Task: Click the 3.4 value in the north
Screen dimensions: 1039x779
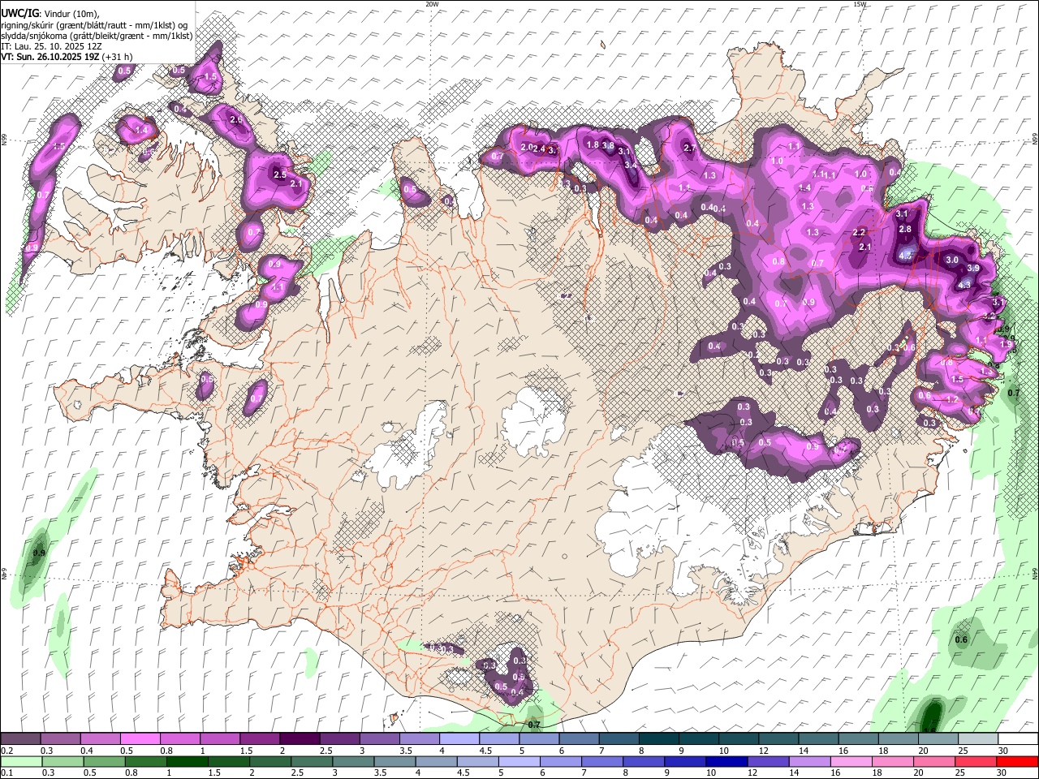Action: [632, 165]
